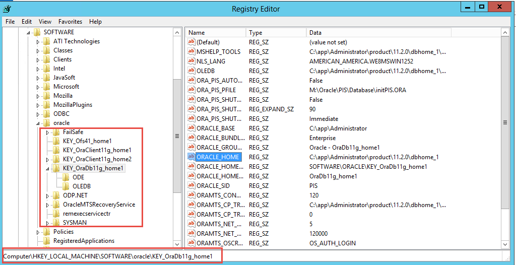Open the Edit menu

tap(27, 22)
